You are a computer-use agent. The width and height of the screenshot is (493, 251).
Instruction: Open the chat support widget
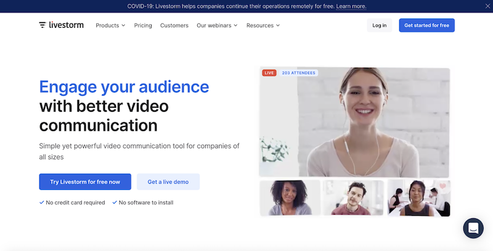473,228
